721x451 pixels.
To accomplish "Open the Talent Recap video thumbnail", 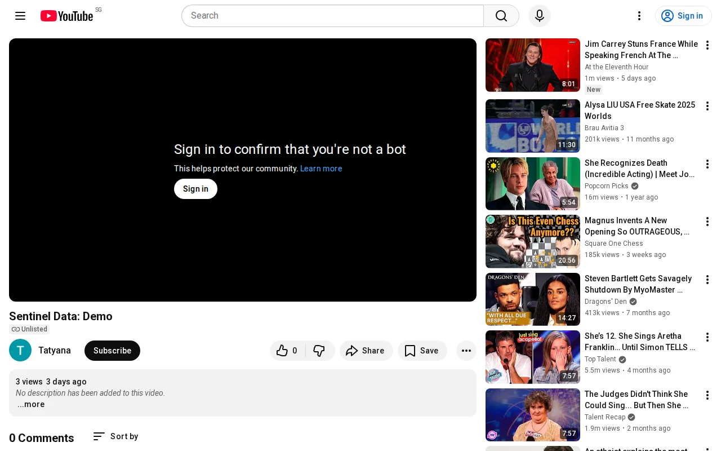I will [x=533, y=415].
